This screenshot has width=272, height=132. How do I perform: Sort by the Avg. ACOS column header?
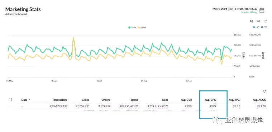[x=259, y=100]
